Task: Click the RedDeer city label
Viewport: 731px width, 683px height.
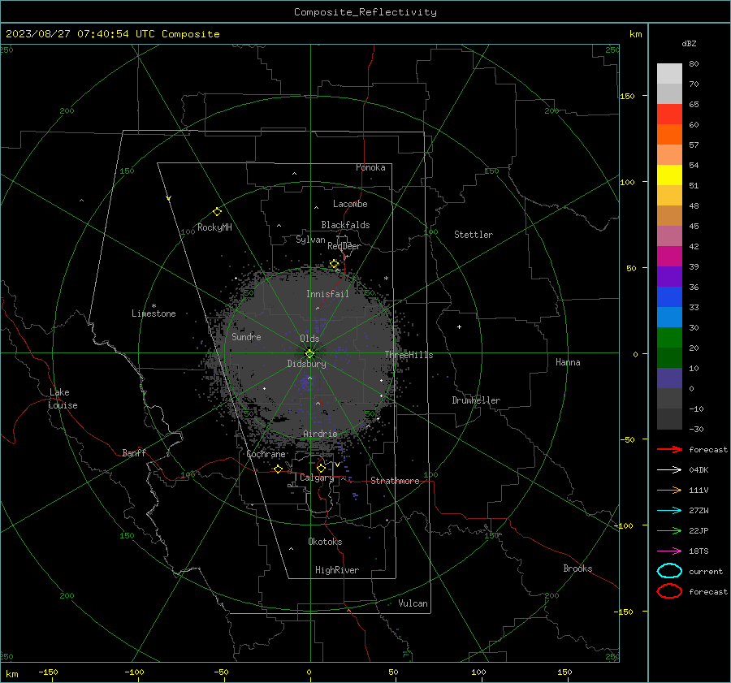Action: (344, 246)
